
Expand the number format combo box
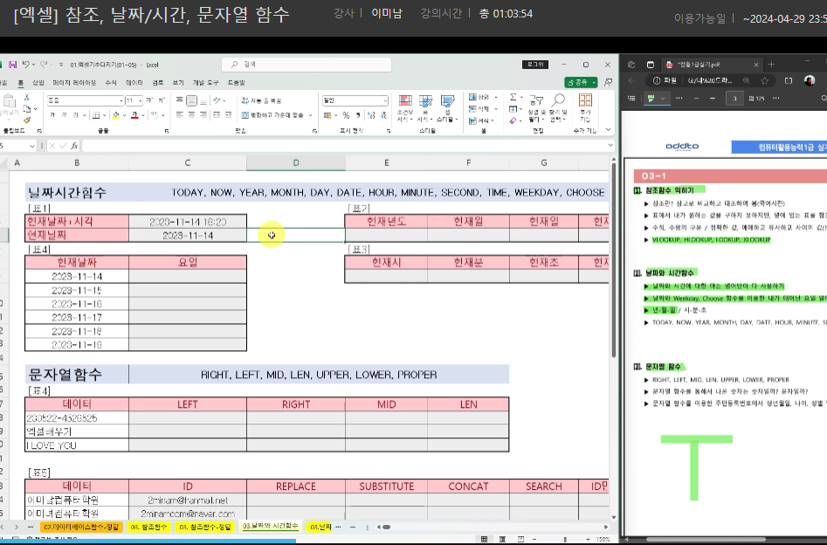384,100
